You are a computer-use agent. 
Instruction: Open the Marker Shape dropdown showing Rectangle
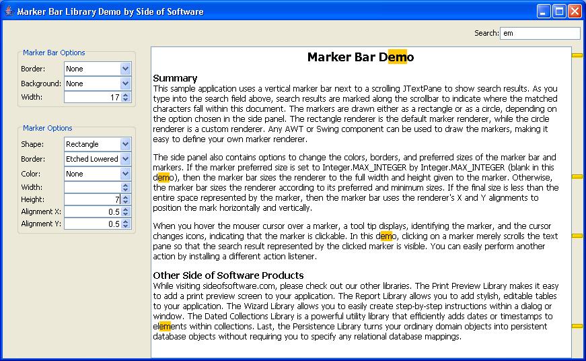coord(125,144)
